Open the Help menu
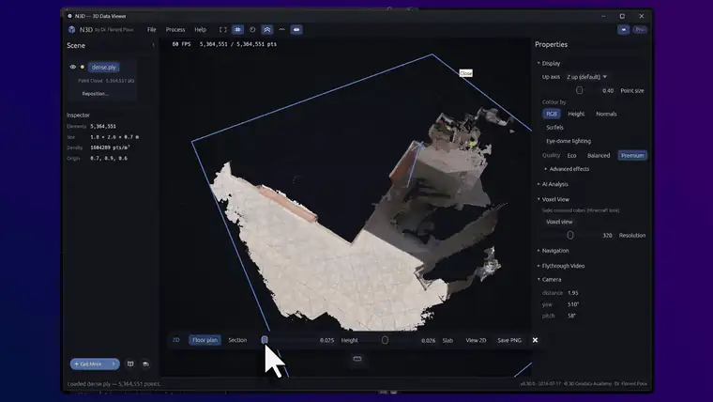713x402 pixels. [x=200, y=30]
